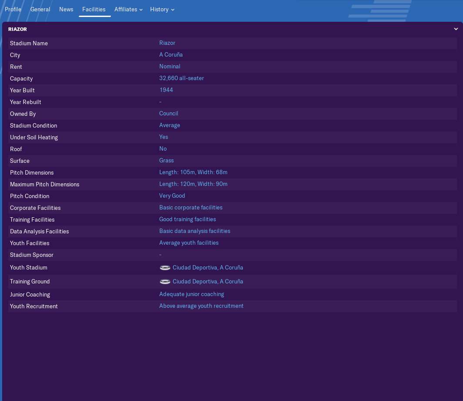This screenshot has height=401, width=463.
Task: Open the Riazor stadium name link
Action: [x=167, y=43]
